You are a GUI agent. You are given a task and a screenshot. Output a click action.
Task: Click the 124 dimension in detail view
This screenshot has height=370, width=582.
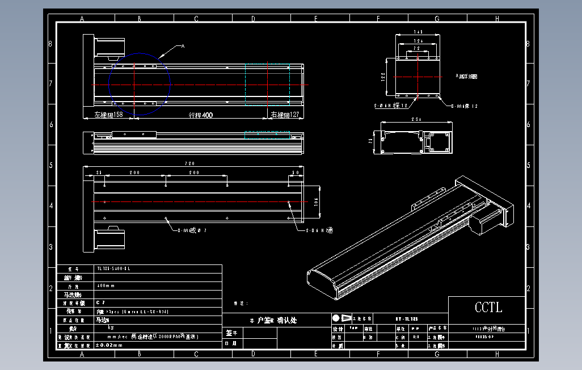418,41
